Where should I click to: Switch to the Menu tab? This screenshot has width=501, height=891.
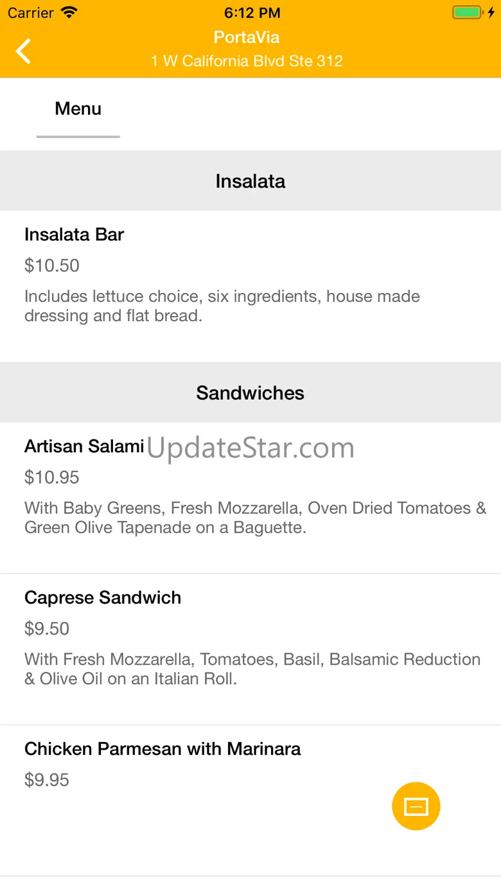click(x=78, y=109)
